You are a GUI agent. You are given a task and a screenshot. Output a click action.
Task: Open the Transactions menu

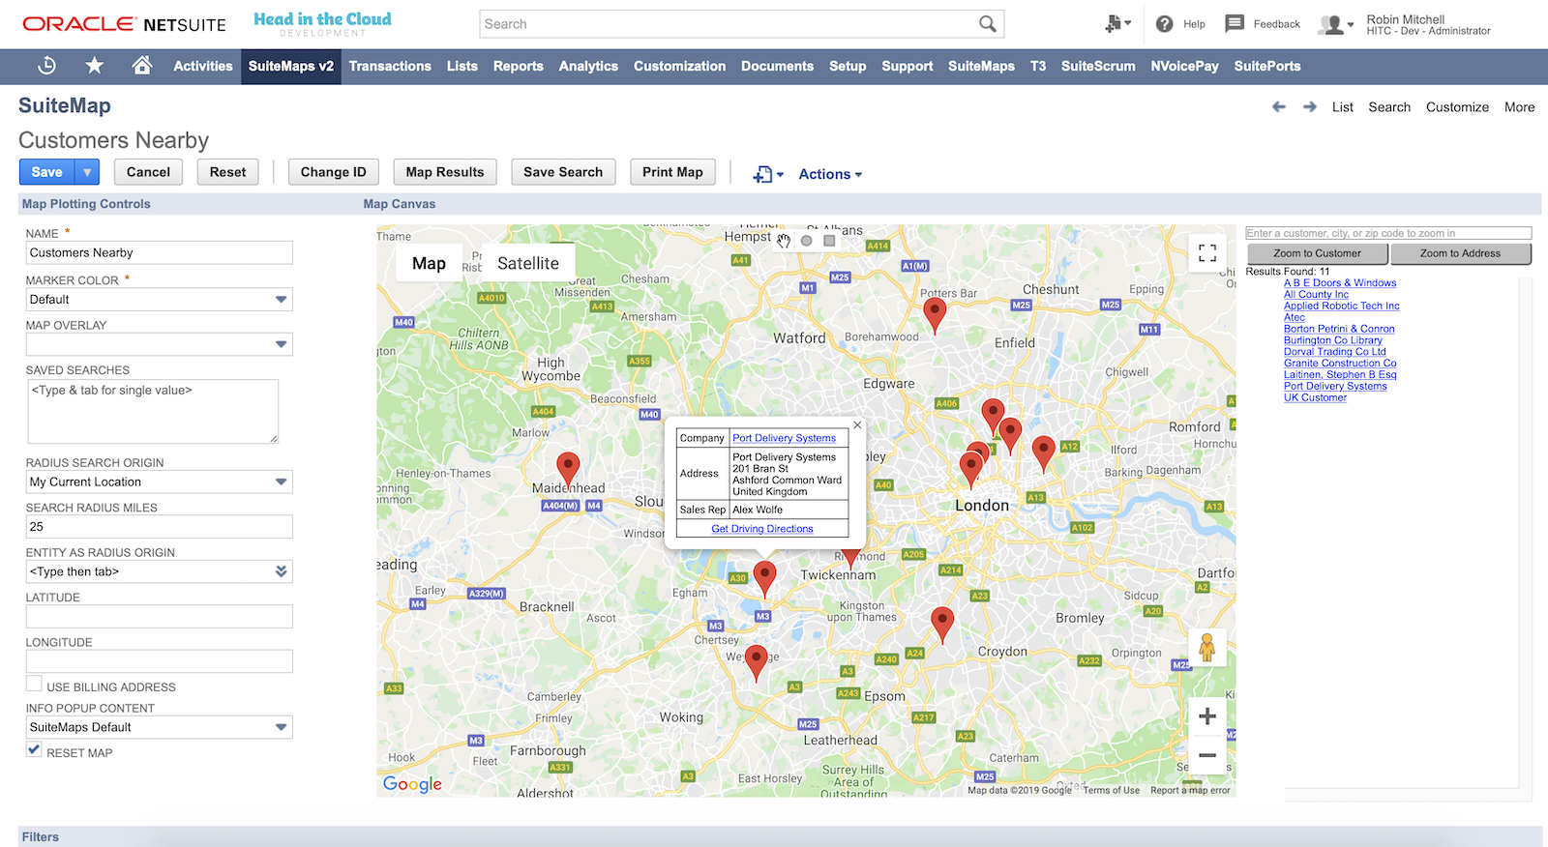coord(390,66)
